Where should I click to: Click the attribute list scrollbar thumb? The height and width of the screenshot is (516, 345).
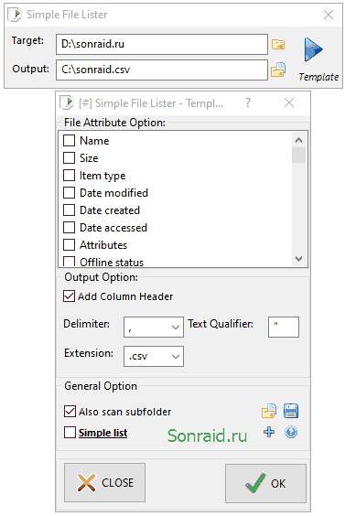pyautogui.click(x=298, y=155)
